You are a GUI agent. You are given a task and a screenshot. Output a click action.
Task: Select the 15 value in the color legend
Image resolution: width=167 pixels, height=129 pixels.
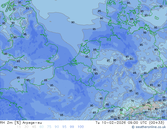click(19, 127)
